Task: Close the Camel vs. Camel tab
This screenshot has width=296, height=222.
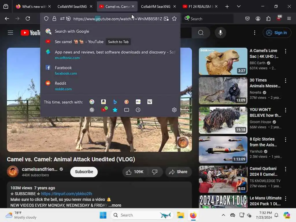Action: click(x=133, y=6)
